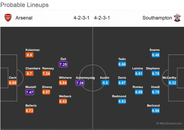
Task: Click the Redmond player name
Action: click(x=119, y=96)
